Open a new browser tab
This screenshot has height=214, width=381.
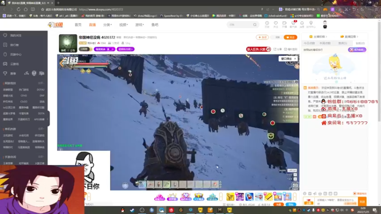[x=58, y=3]
